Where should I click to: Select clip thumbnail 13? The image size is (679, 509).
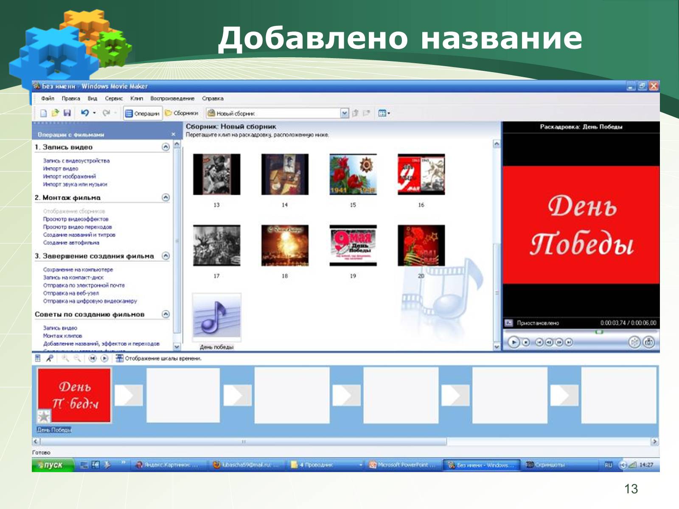pos(216,174)
